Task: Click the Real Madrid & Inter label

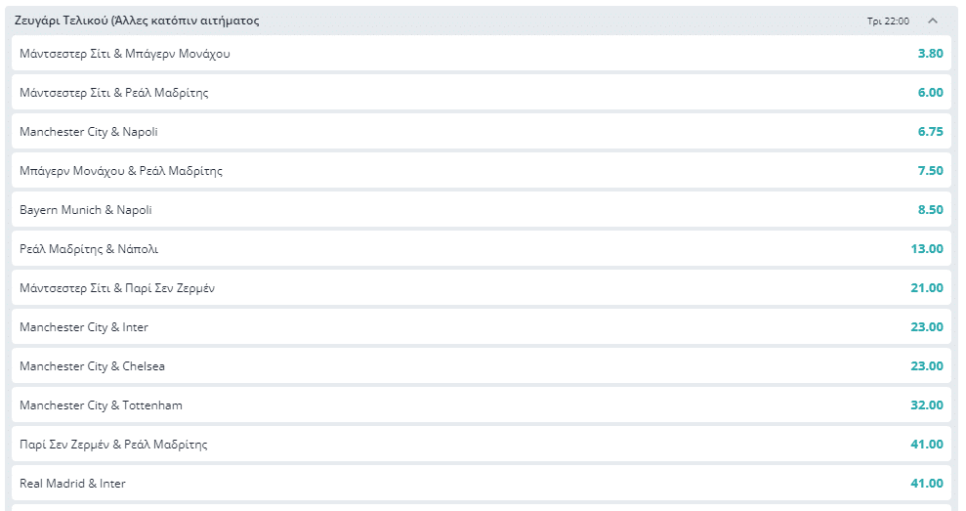Action: (x=72, y=484)
